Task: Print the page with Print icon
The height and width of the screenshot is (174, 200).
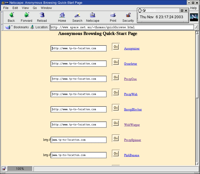Action: [113, 15]
